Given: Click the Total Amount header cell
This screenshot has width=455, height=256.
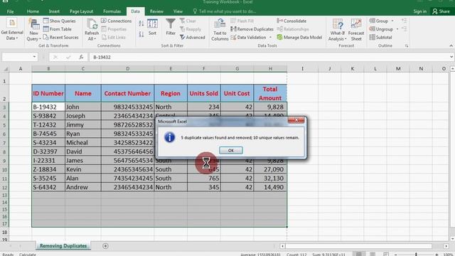Looking at the screenshot, I should tap(270, 93).
